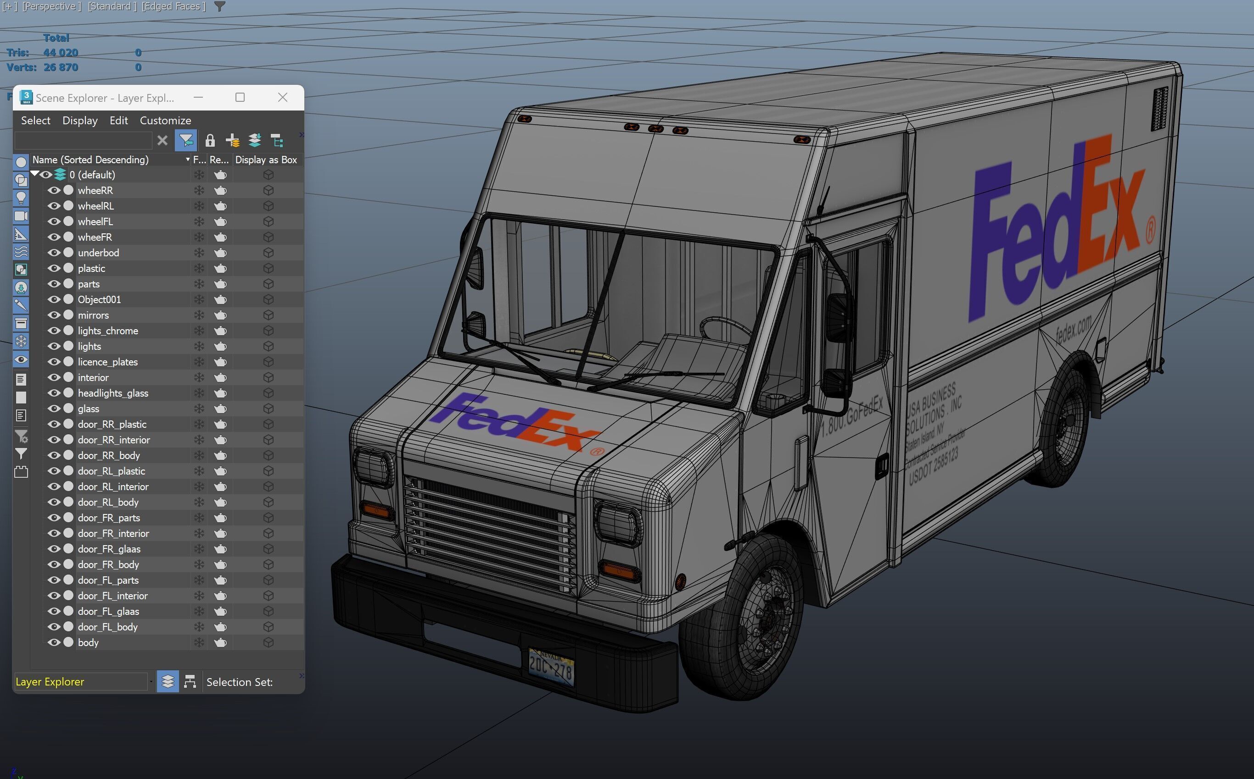Click the Display Bone Objects icon

tap(21, 305)
